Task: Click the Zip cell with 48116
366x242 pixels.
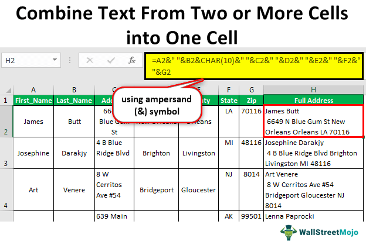Action: coord(251,142)
